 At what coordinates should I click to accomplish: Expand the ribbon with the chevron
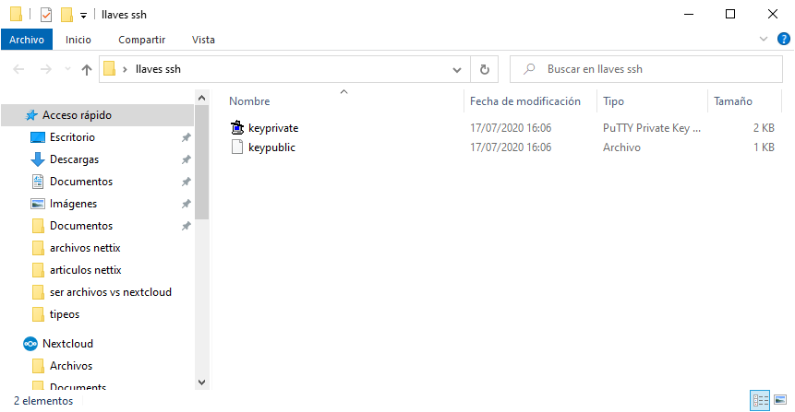point(763,39)
